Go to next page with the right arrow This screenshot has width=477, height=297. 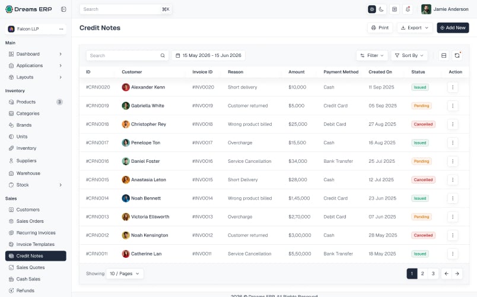click(x=457, y=274)
